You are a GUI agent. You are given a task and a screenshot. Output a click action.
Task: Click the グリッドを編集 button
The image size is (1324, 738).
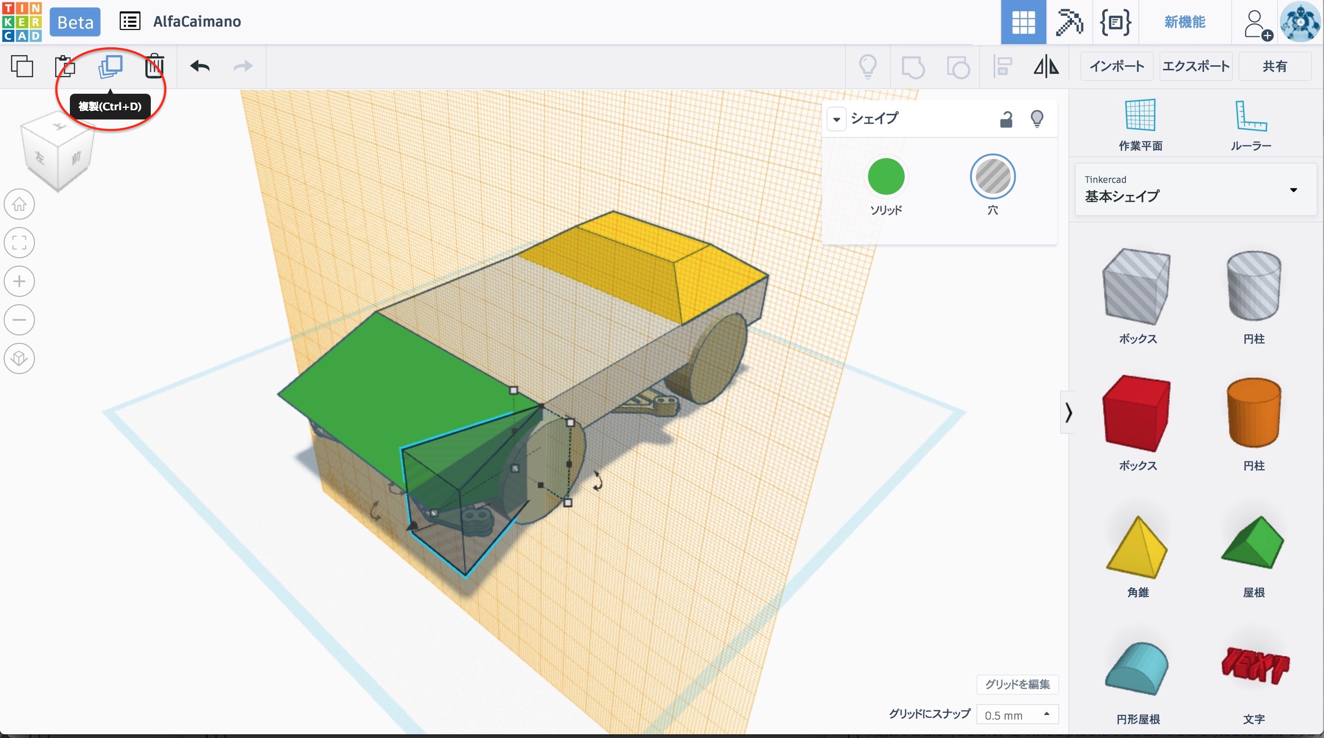(1016, 684)
